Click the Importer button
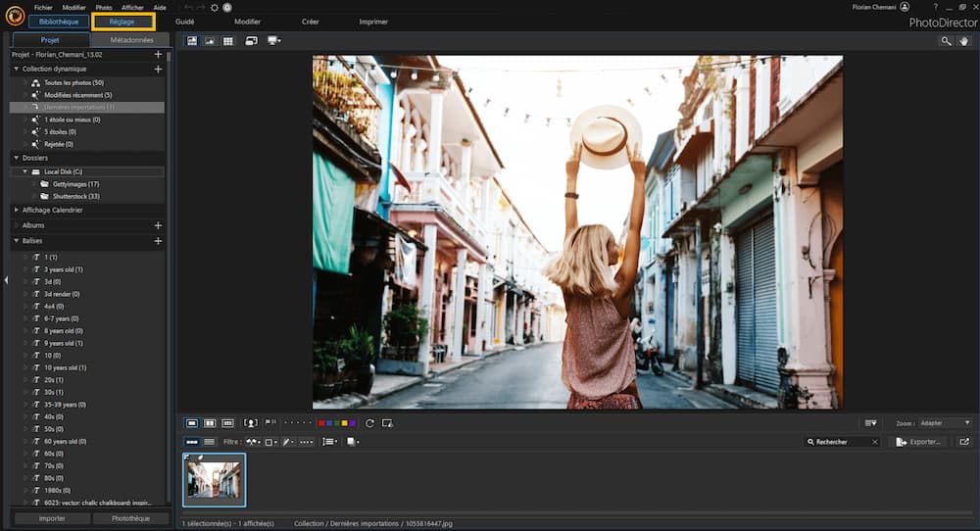Screen dimensions: 980x531 coord(52,518)
